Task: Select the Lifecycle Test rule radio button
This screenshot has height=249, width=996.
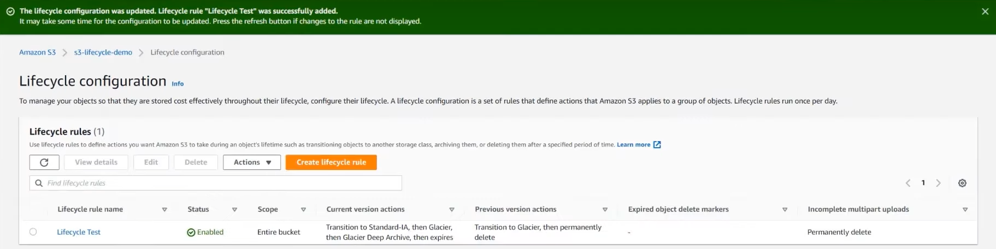Action: 33,232
